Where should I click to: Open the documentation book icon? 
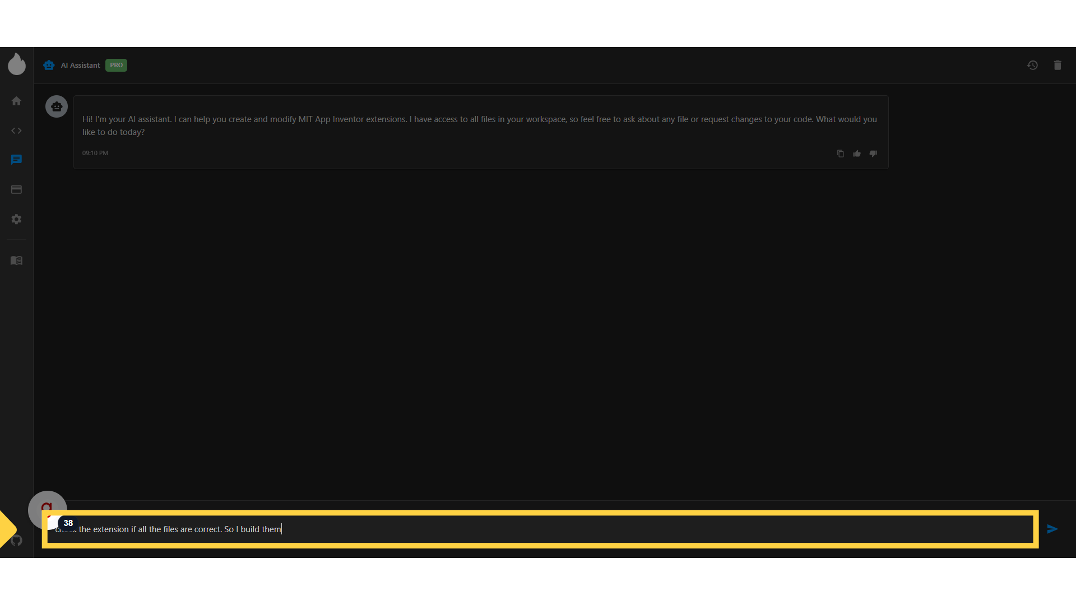click(x=16, y=260)
